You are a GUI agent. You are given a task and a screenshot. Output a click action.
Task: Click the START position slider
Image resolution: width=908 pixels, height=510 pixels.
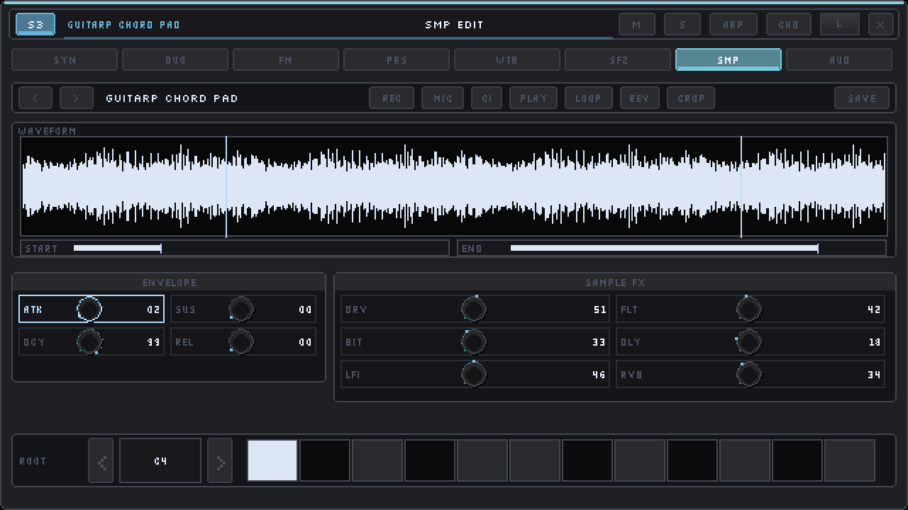point(235,248)
